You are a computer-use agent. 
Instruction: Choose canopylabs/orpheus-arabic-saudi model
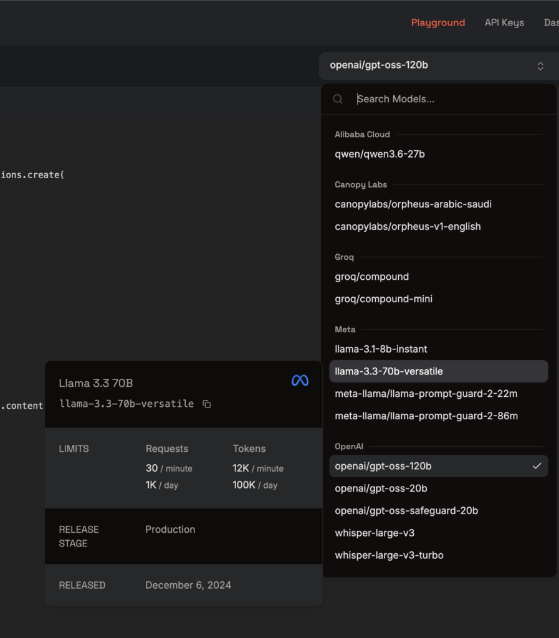(x=439, y=204)
